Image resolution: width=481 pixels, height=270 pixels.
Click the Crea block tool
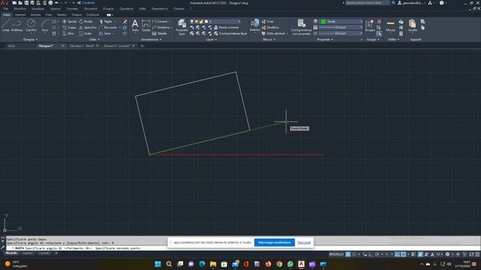pyautogui.click(x=268, y=22)
